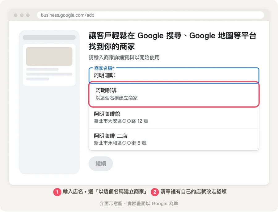Click the subtitle 請輸入商家詳細資料以開始使用
The width and height of the screenshot is (278, 212).
tap(124, 57)
